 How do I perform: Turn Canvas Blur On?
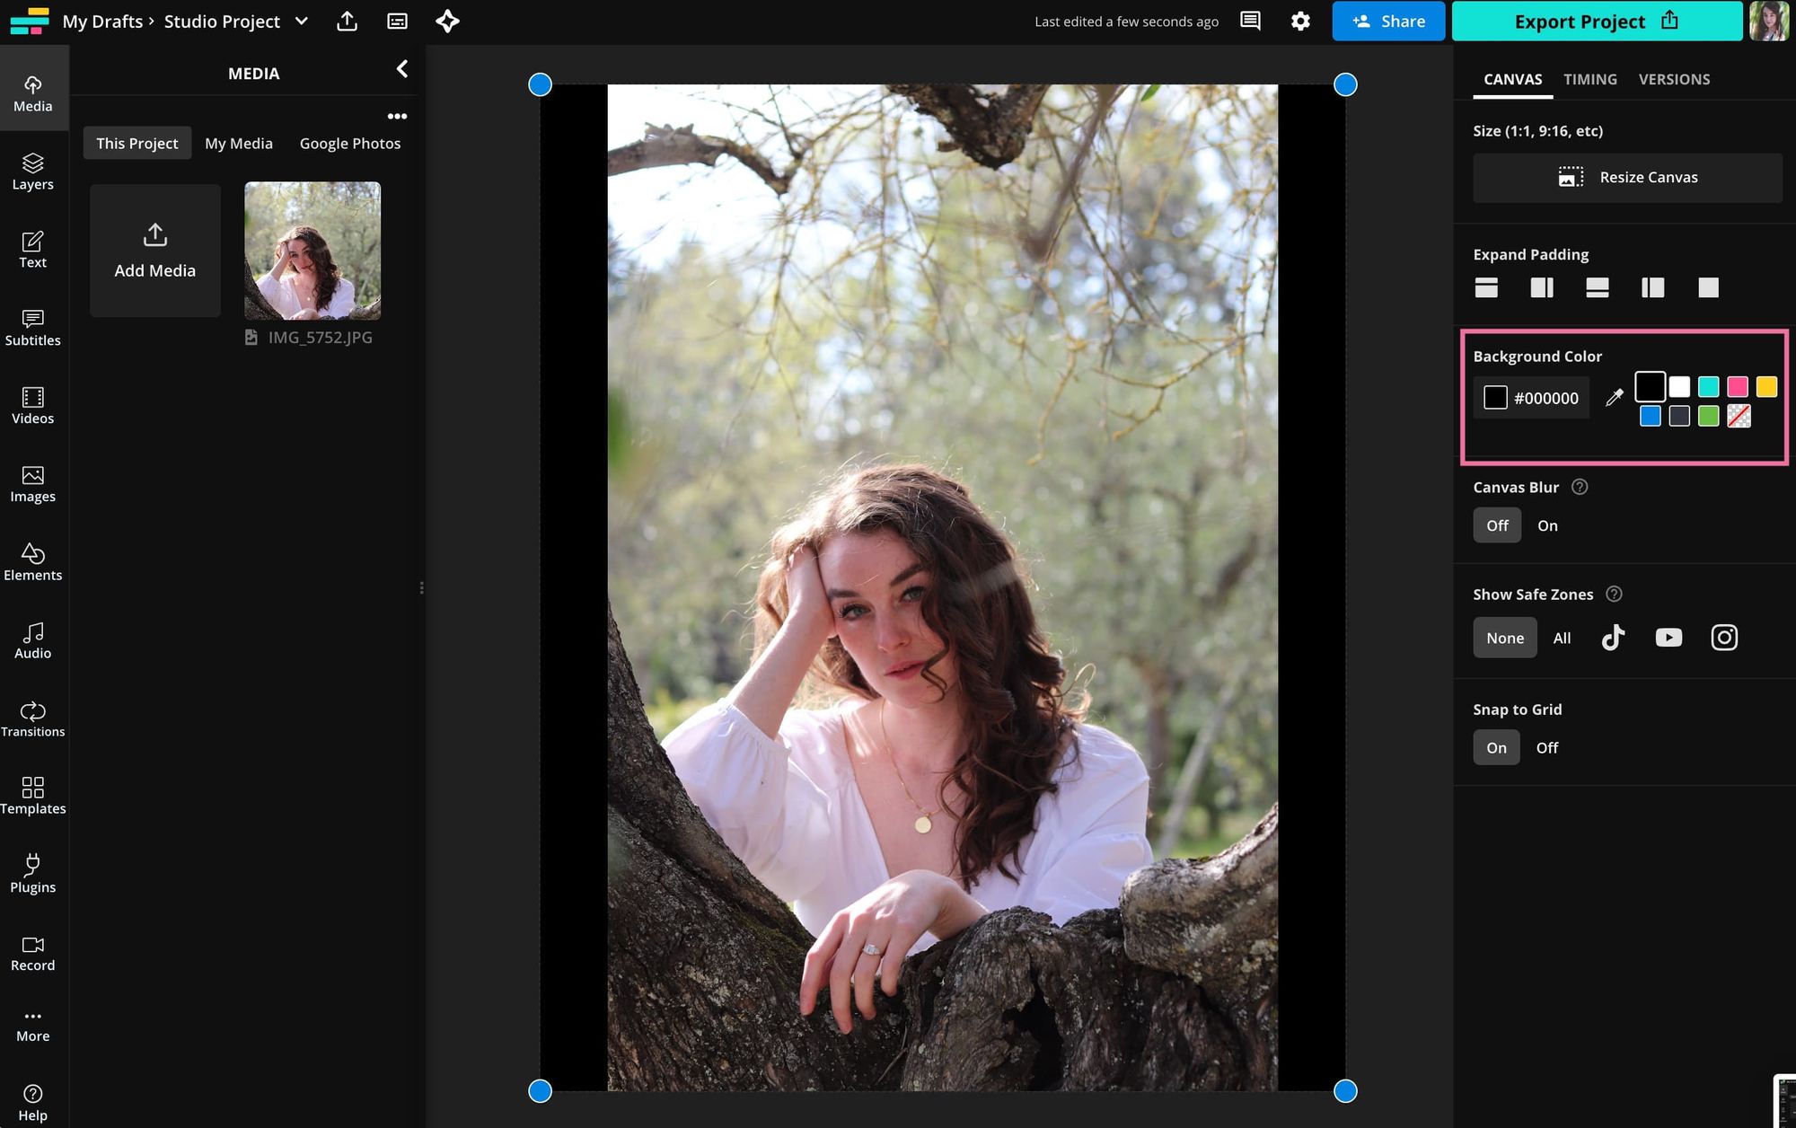pos(1546,525)
